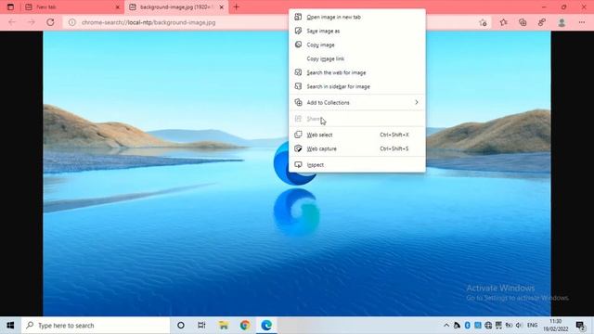Choose Web select menu entry
Screen dimensions: 594x334
point(356,135)
